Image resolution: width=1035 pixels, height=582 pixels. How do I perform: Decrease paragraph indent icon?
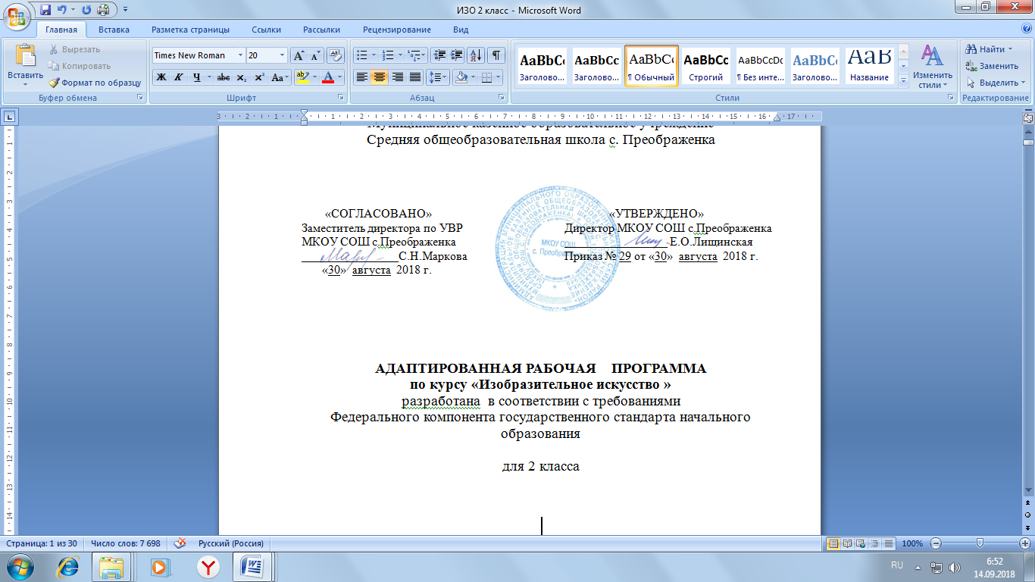(439, 55)
